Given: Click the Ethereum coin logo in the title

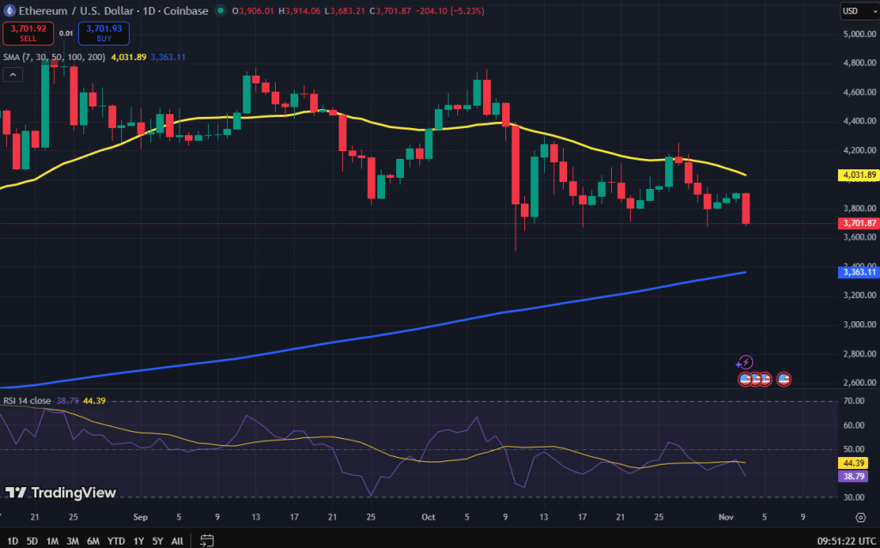Looking at the screenshot, I should pyautogui.click(x=9, y=10).
